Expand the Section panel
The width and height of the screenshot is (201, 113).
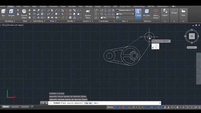click(87, 21)
